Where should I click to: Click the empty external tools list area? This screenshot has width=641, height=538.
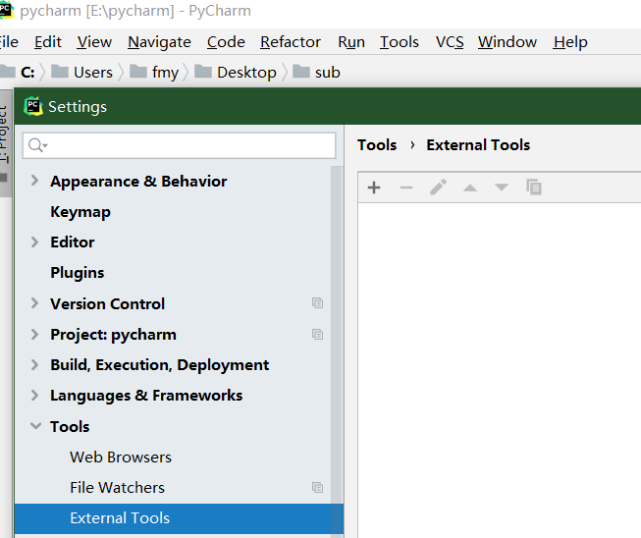click(499, 368)
